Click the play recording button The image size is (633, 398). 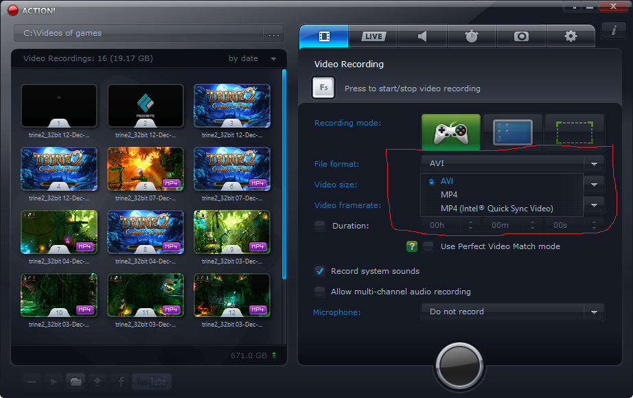(54, 382)
